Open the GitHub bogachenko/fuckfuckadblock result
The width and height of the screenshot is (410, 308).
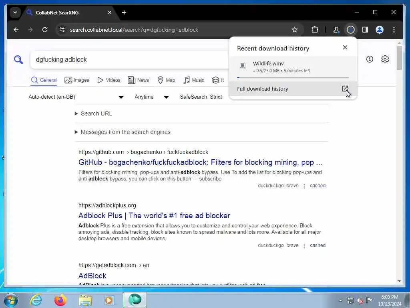(x=200, y=162)
